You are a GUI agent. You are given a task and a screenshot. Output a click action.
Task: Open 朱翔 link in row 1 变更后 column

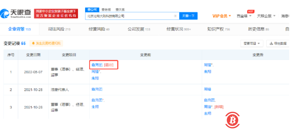coord(207,72)
